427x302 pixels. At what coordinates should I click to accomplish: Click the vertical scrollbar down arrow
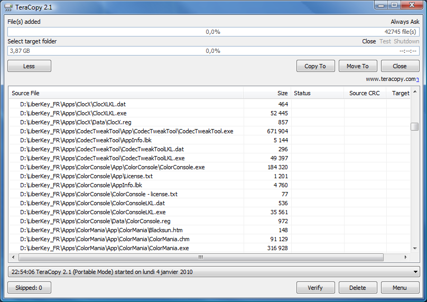click(x=415, y=248)
